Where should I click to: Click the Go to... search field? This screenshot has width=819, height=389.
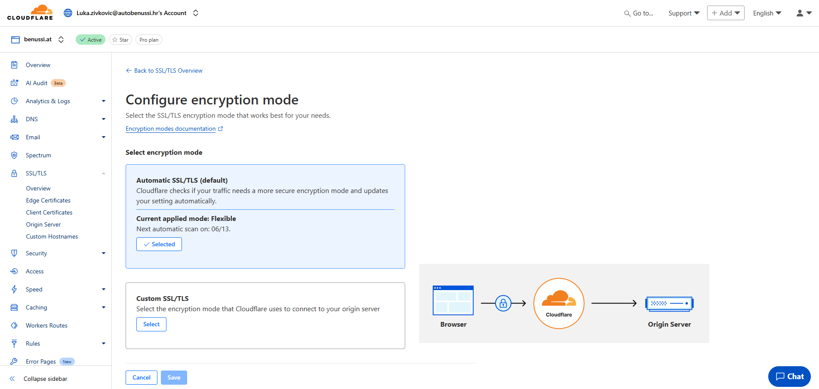[x=639, y=13]
